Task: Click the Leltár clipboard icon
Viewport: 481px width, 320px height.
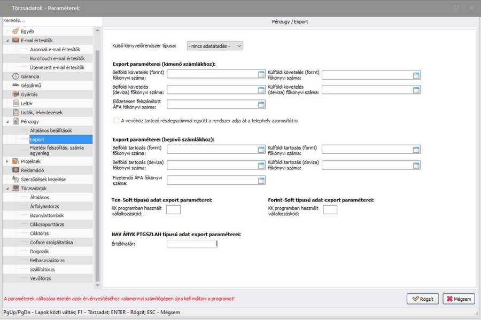Action: pyautogui.click(x=16, y=104)
